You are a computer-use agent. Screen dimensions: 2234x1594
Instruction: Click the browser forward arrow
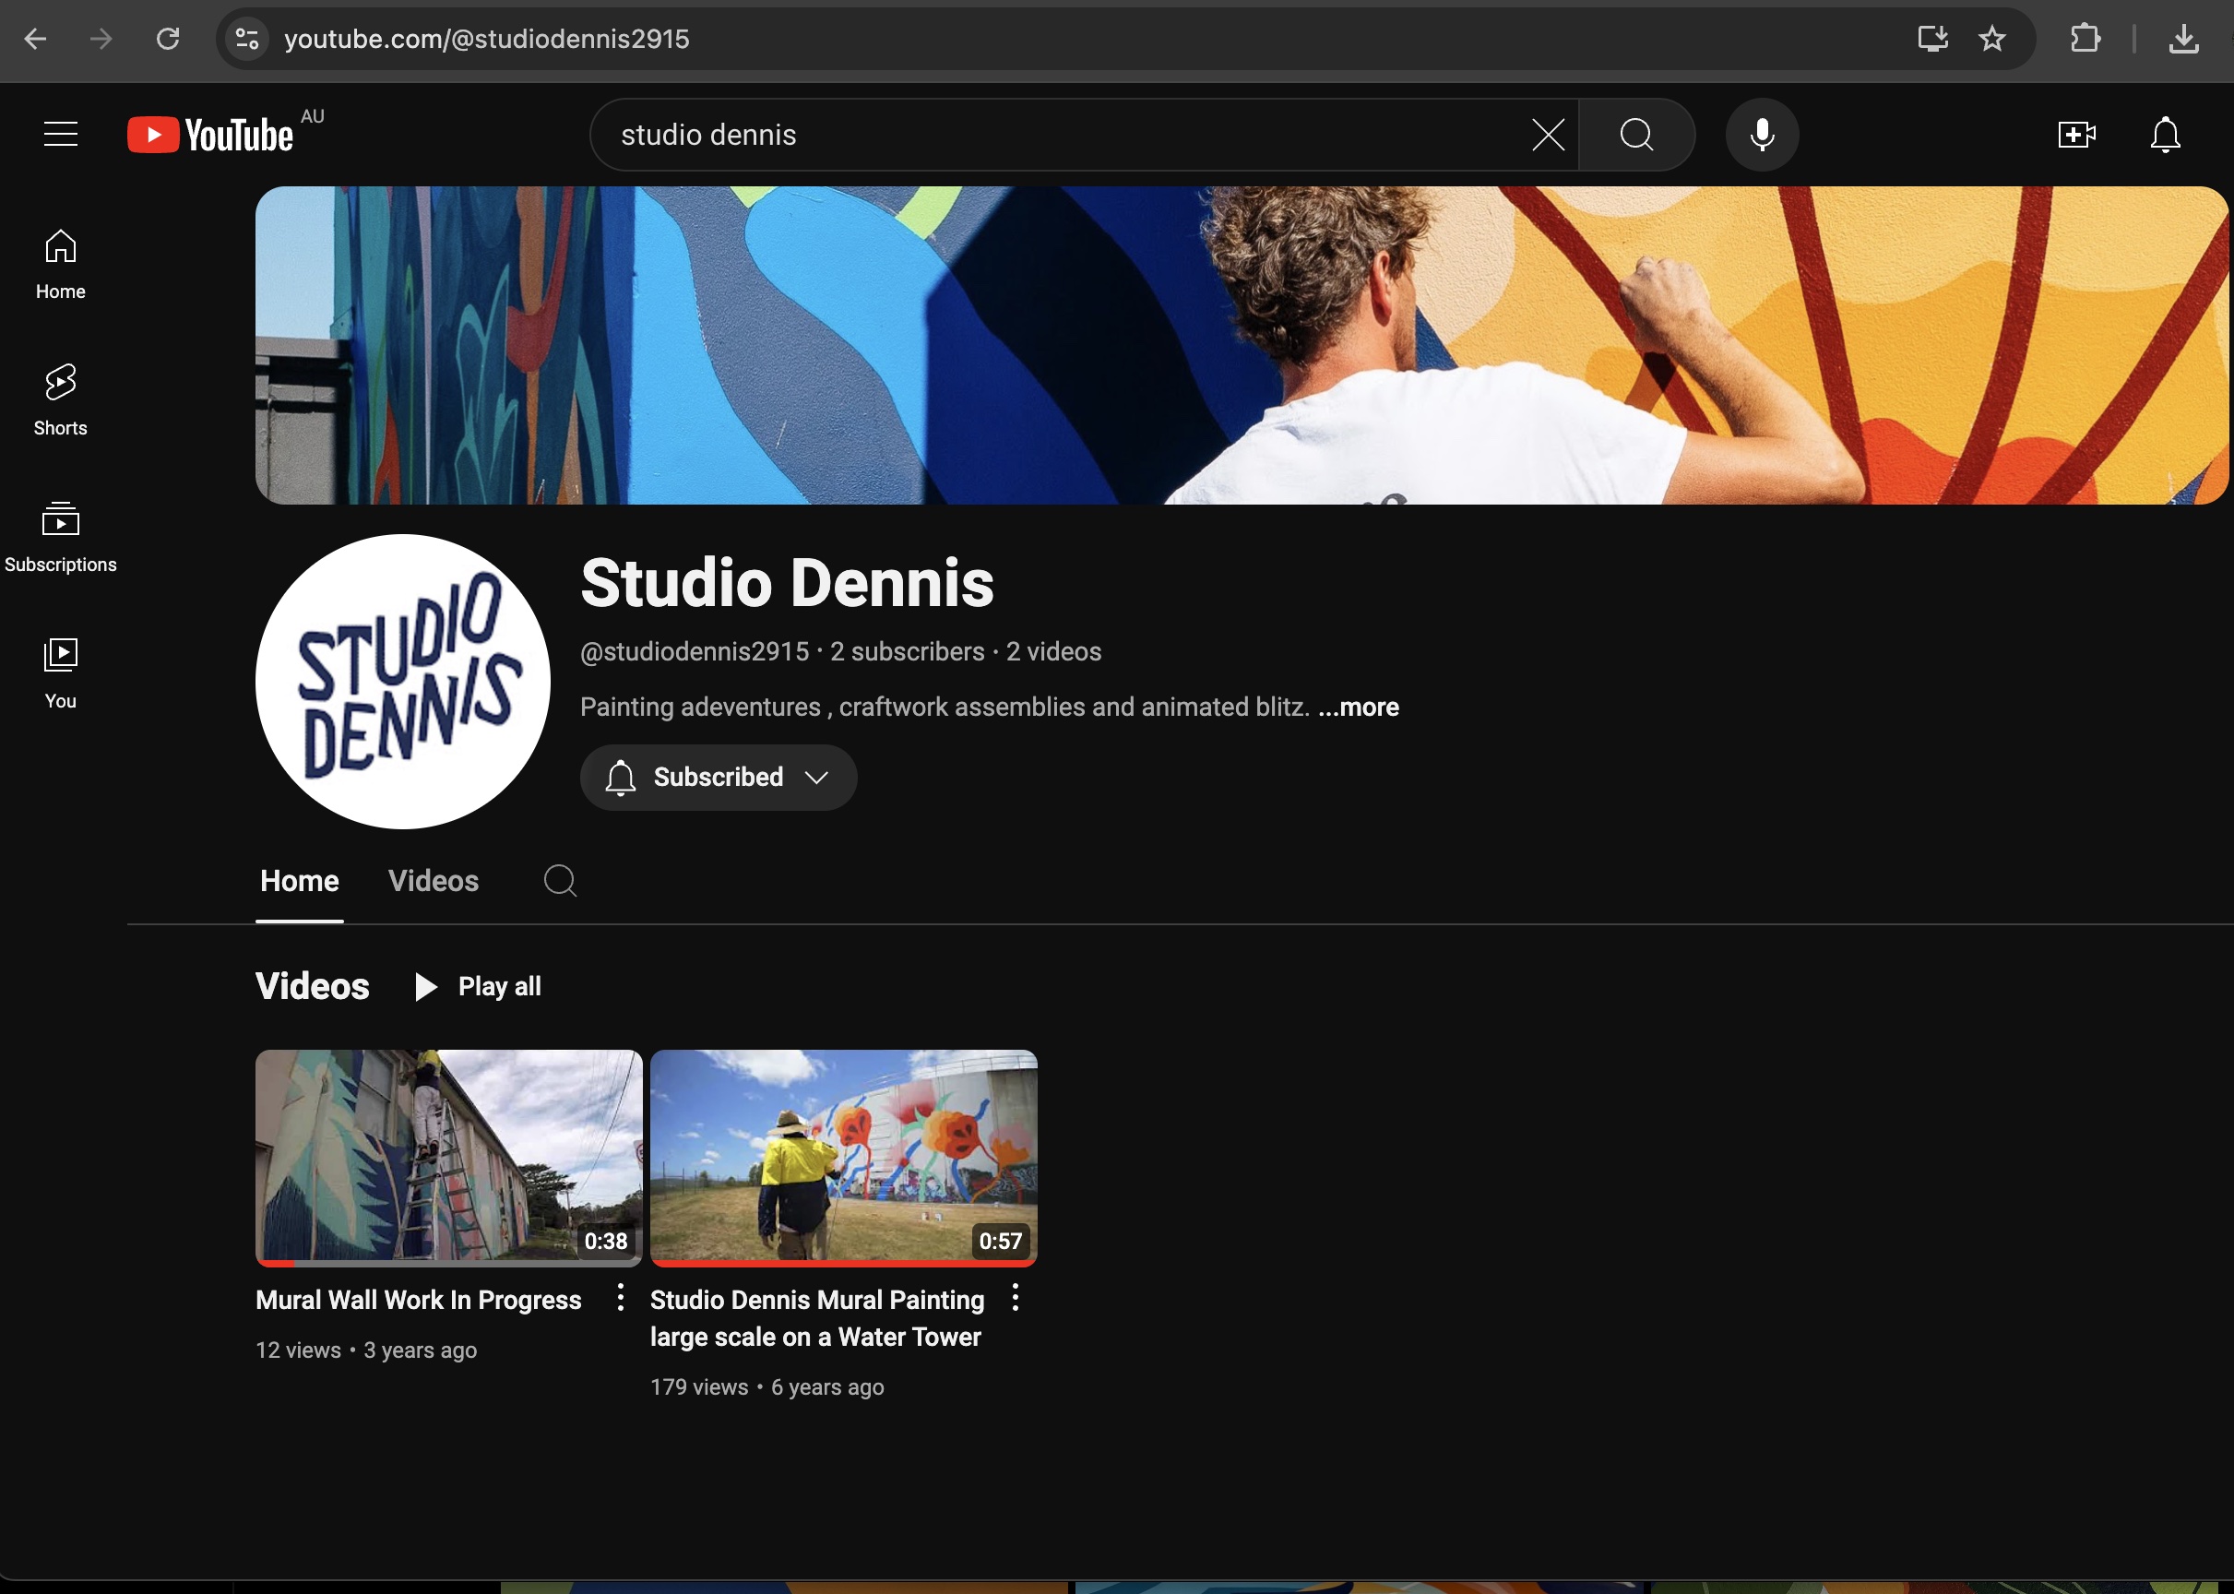(x=101, y=40)
